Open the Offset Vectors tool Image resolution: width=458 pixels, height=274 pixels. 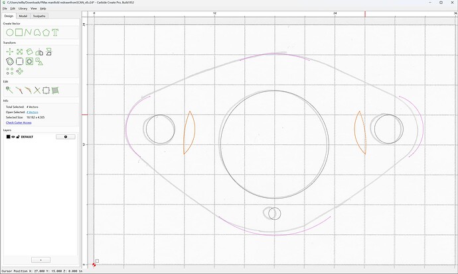(x=10, y=62)
